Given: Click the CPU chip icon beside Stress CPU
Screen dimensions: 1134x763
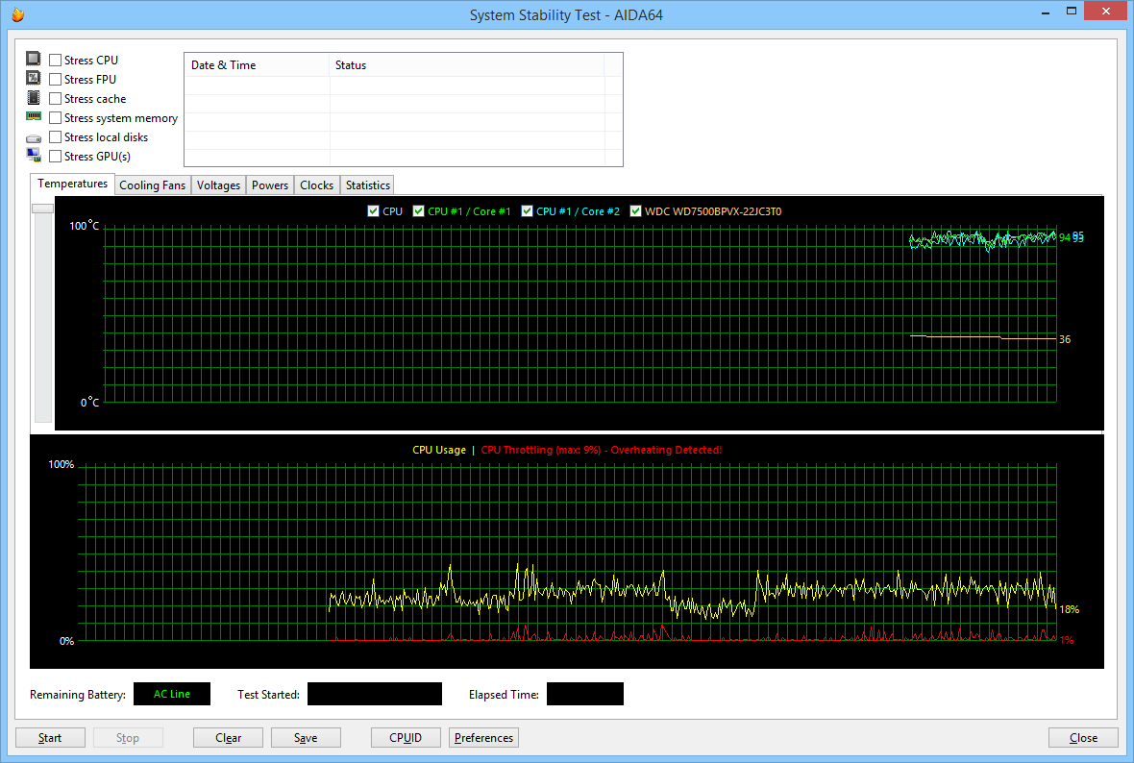Looking at the screenshot, I should pyautogui.click(x=34, y=59).
